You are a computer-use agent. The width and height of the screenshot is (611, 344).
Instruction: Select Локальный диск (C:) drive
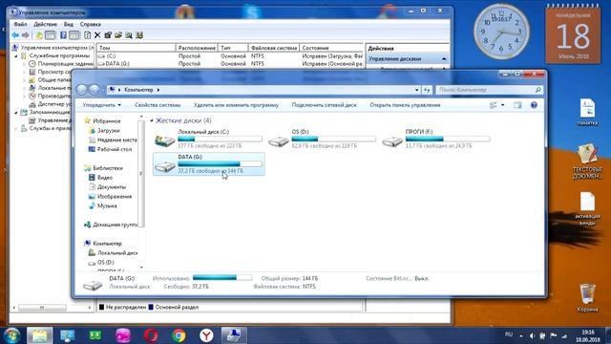tap(208, 139)
